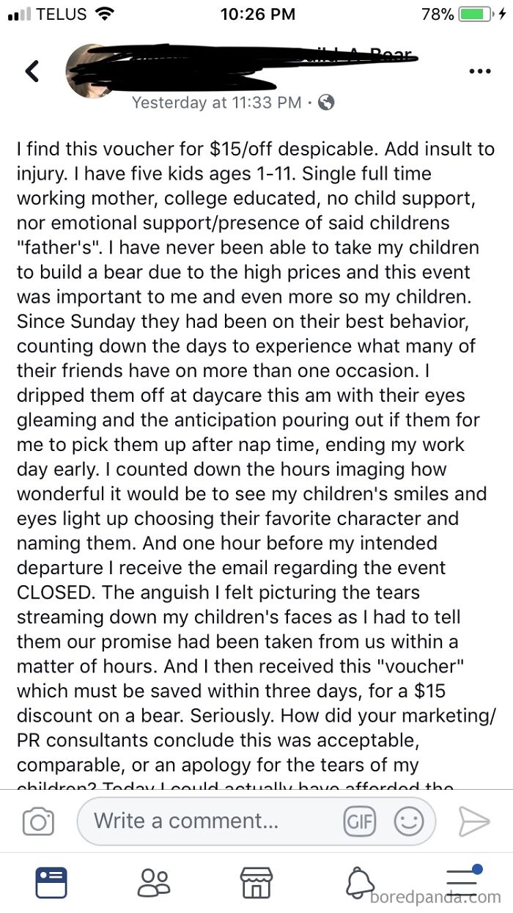
Task: Open the emoji picker in comment bar
Action: [409, 821]
